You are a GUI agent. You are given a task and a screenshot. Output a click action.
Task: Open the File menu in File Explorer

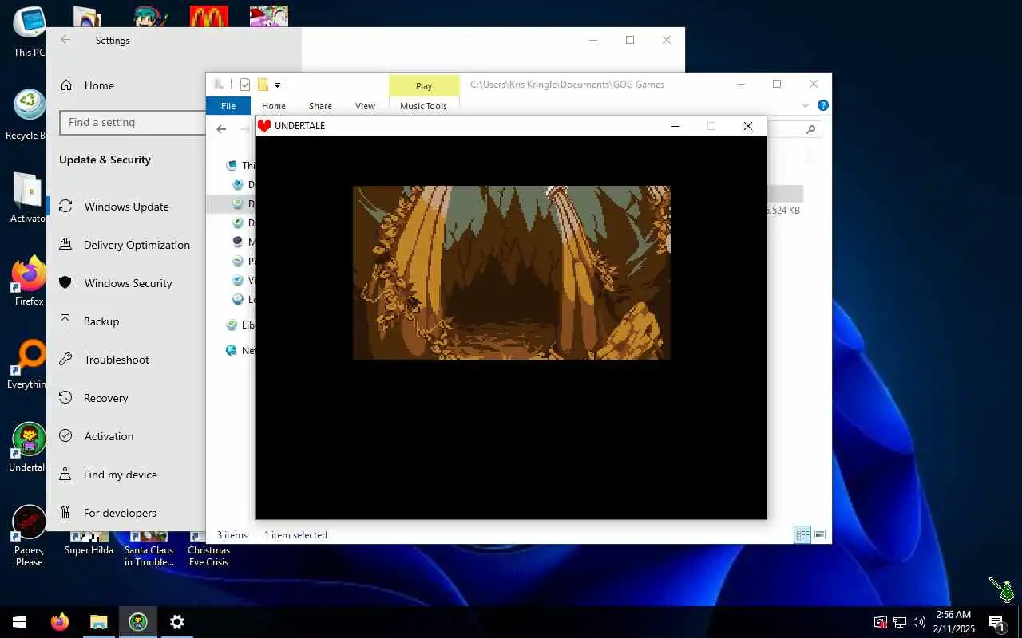[x=228, y=106]
